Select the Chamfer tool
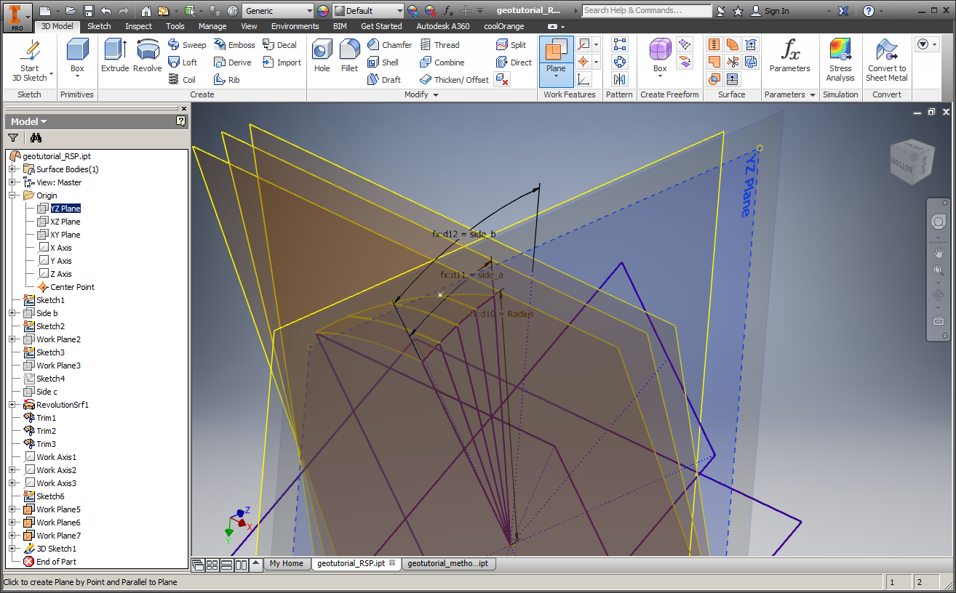The height and width of the screenshot is (593, 956). [x=389, y=45]
